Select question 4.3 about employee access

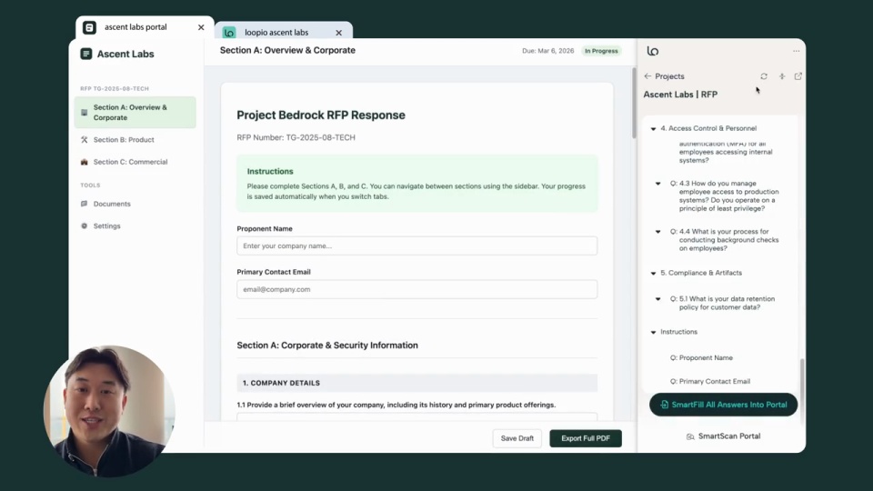[x=725, y=196]
